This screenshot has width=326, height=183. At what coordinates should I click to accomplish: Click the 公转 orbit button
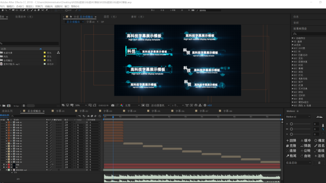click(x=306, y=151)
